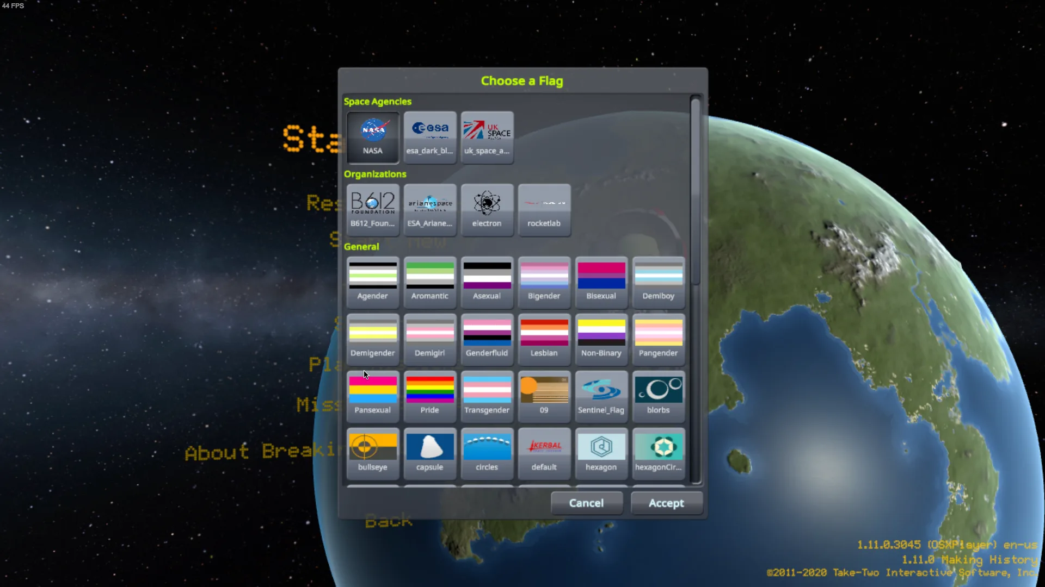Select the Agender flag
1045x587 pixels.
(x=373, y=283)
